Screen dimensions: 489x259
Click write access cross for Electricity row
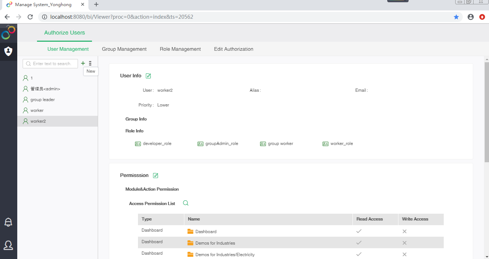[405, 254]
